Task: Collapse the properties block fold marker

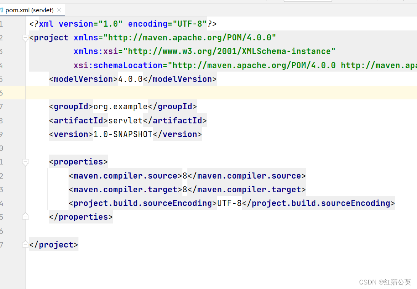Action: [25, 162]
